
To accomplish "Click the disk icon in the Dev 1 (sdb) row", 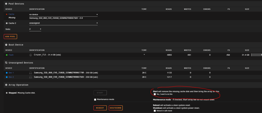I will (x=31, y=73).
